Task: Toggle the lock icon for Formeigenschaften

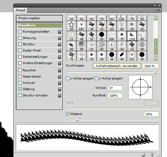Action: click(60, 32)
